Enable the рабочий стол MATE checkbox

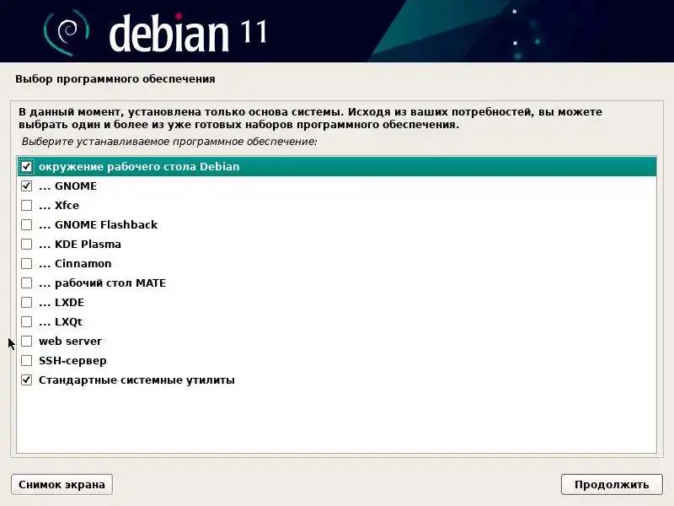[27, 283]
